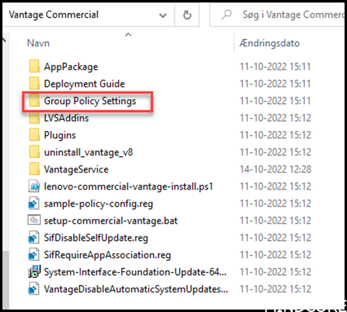Click the 14-10-2022 12:28 date of VantageService
The height and width of the screenshot is (312, 347).
pos(275,169)
